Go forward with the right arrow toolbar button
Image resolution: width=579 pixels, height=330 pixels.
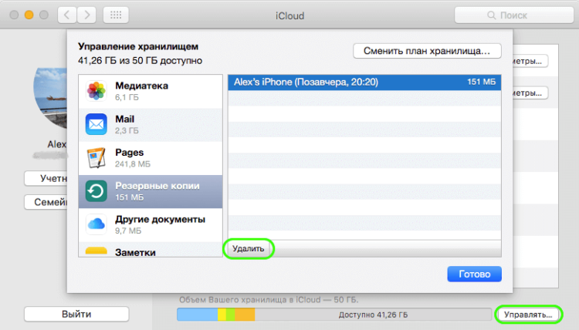(86, 15)
